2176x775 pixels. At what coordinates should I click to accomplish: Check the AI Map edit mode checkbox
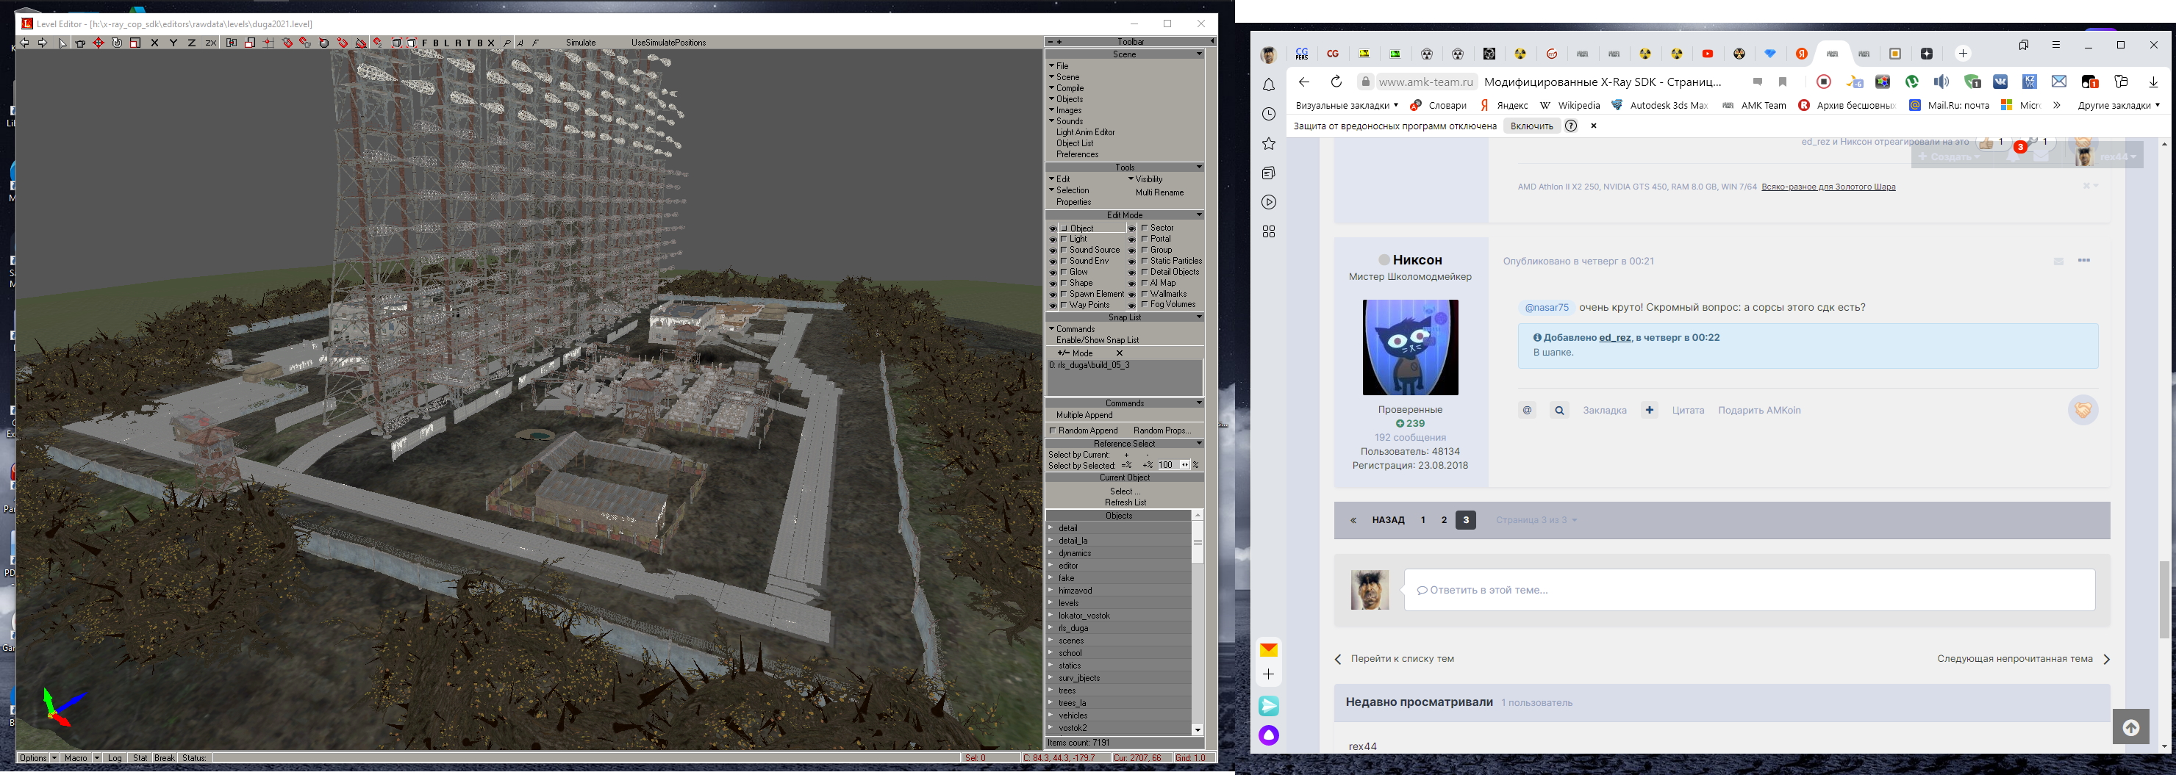1145,283
